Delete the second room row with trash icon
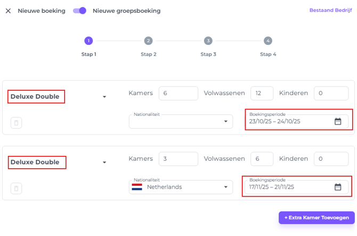The height and width of the screenshot is (236, 357). click(17, 188)
